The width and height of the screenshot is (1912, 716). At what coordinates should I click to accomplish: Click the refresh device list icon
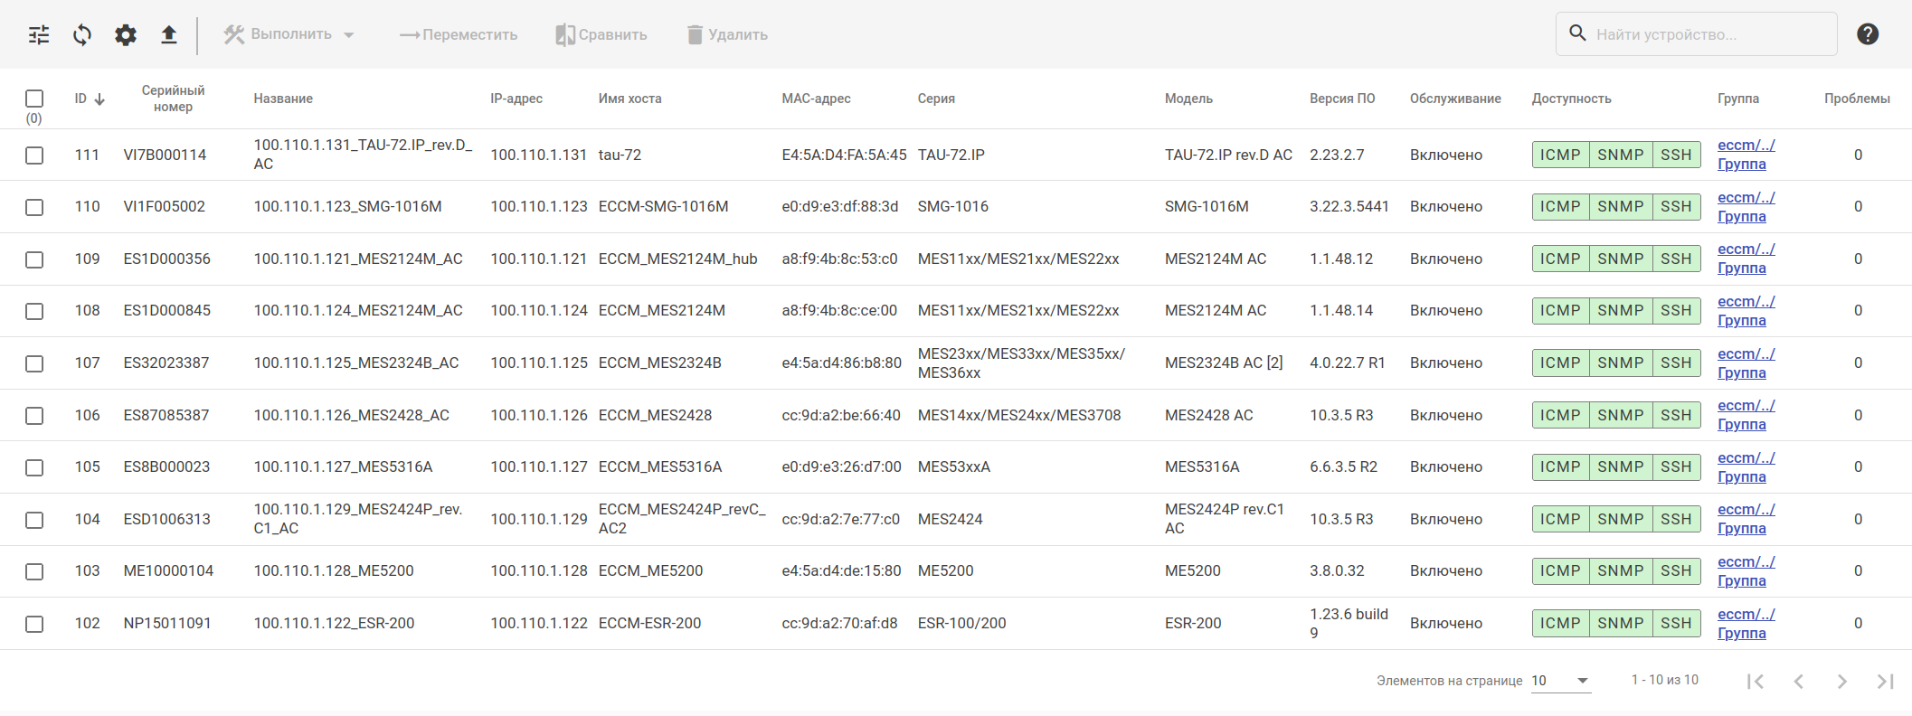tap(82, 35)
